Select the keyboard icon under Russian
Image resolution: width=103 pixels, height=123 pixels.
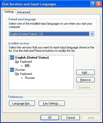(17, 74)
